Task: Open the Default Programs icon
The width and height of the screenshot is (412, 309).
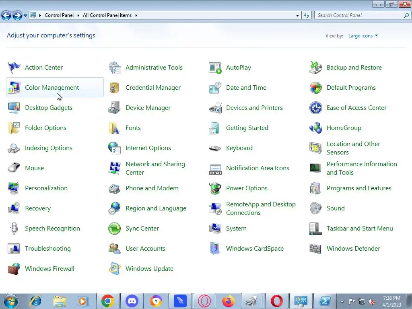Action: pos(315,87)
